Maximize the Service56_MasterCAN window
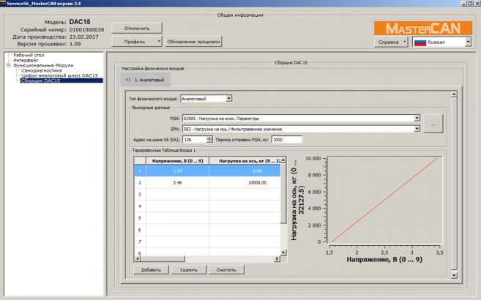The width and height of the screenshot is (481, 300). coord(470,4)
